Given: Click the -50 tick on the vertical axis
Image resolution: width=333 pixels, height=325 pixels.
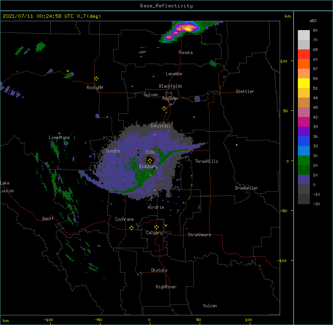Looking at the screenshot, I should [284, 211].
